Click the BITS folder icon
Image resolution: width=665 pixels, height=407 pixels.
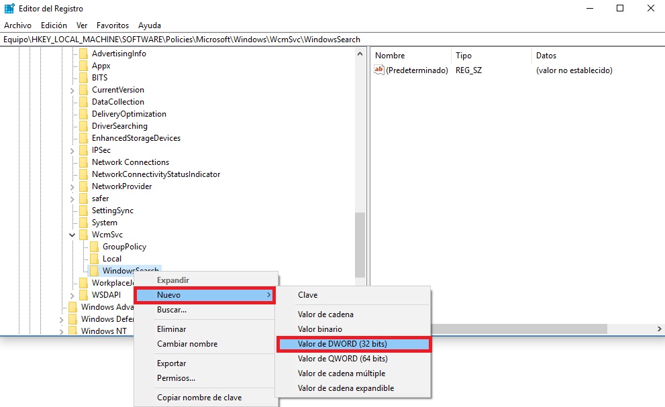(84, 78)
